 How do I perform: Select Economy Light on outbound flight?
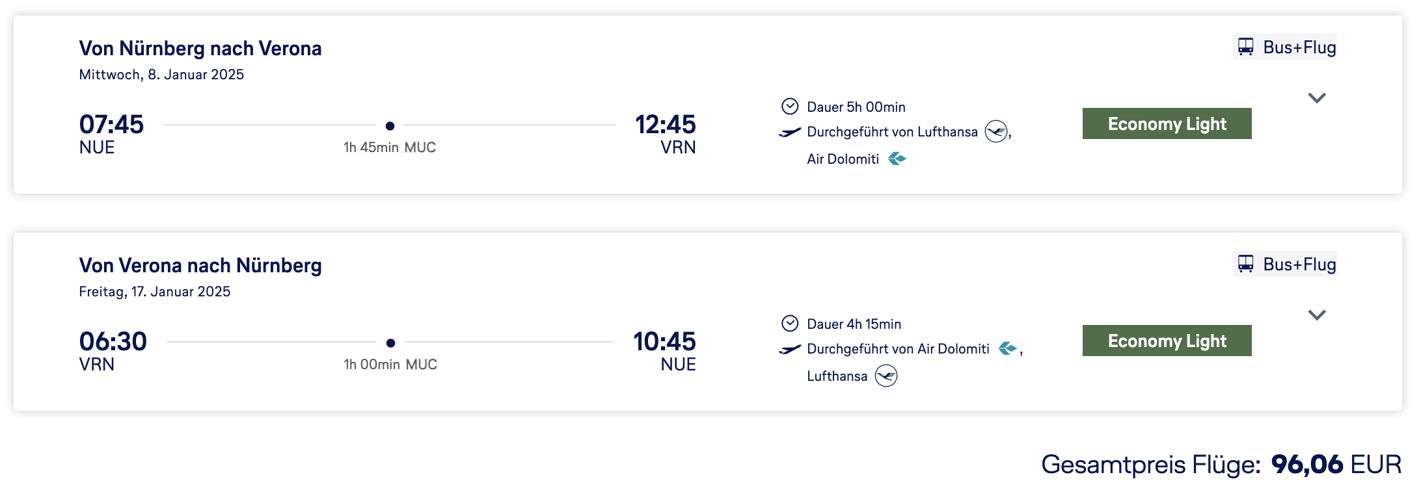pyautogui.click(x=1167, y=123)
